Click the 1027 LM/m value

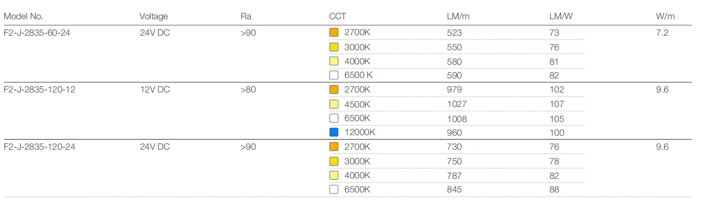click(x=456, y=104)
